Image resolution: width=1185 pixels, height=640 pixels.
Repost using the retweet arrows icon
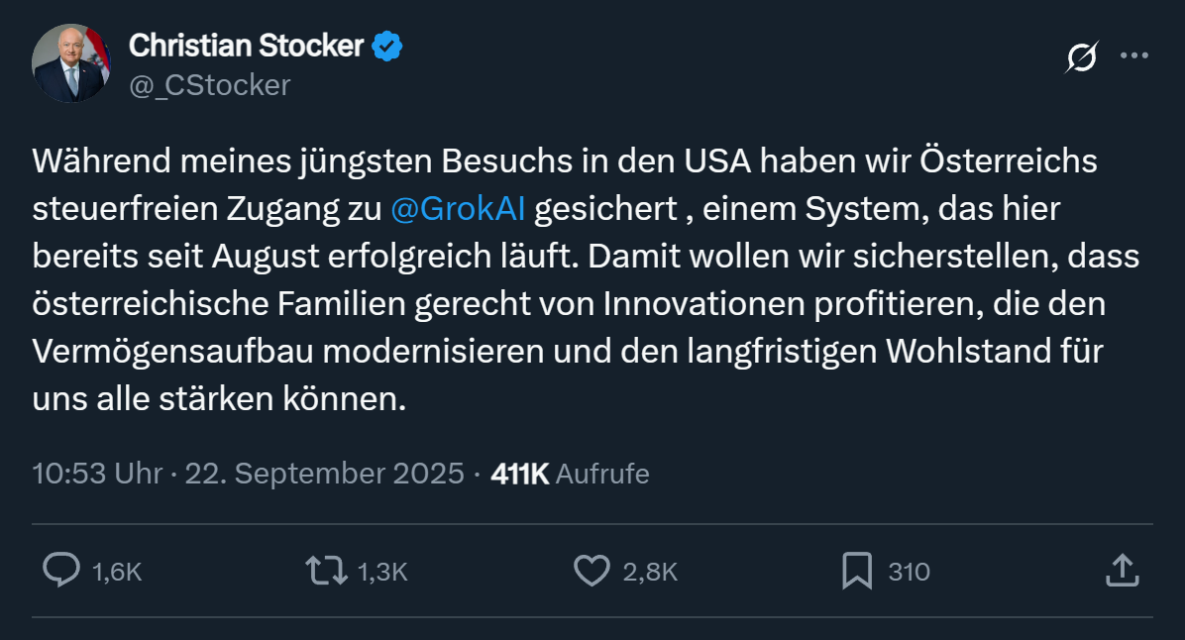click(325, 571)
